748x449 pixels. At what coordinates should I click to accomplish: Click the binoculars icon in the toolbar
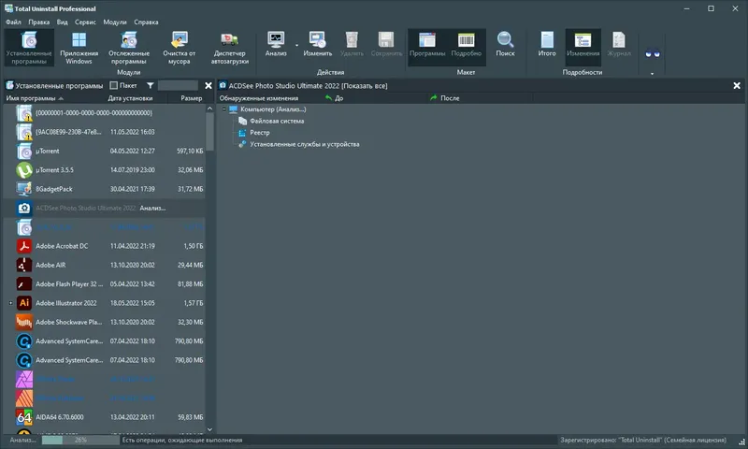coord(652,53)
